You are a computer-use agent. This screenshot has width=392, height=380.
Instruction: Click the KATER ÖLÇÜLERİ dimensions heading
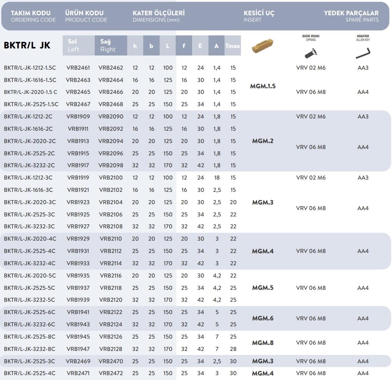(159, 16)
